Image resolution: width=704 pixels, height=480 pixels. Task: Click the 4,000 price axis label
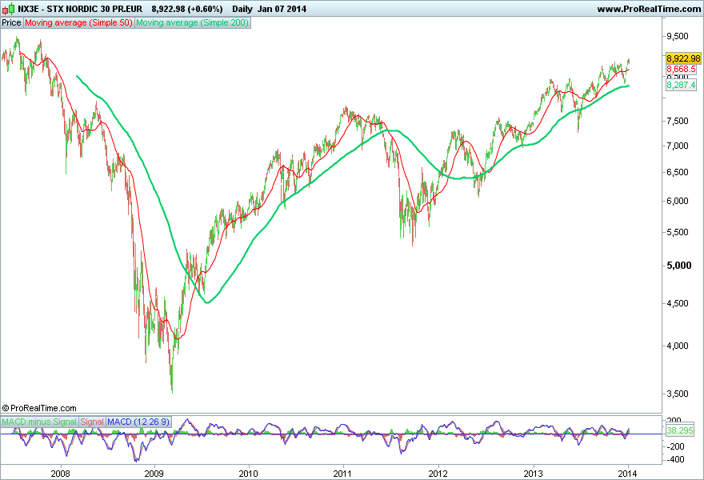pos(678,346)
